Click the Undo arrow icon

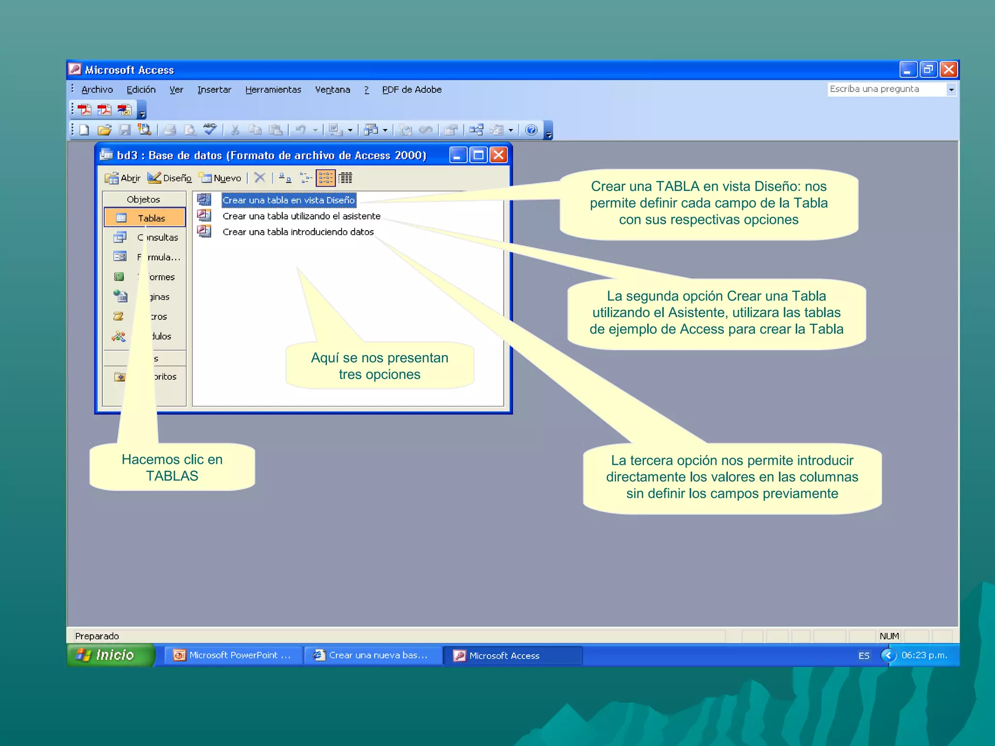coord(301,130)
